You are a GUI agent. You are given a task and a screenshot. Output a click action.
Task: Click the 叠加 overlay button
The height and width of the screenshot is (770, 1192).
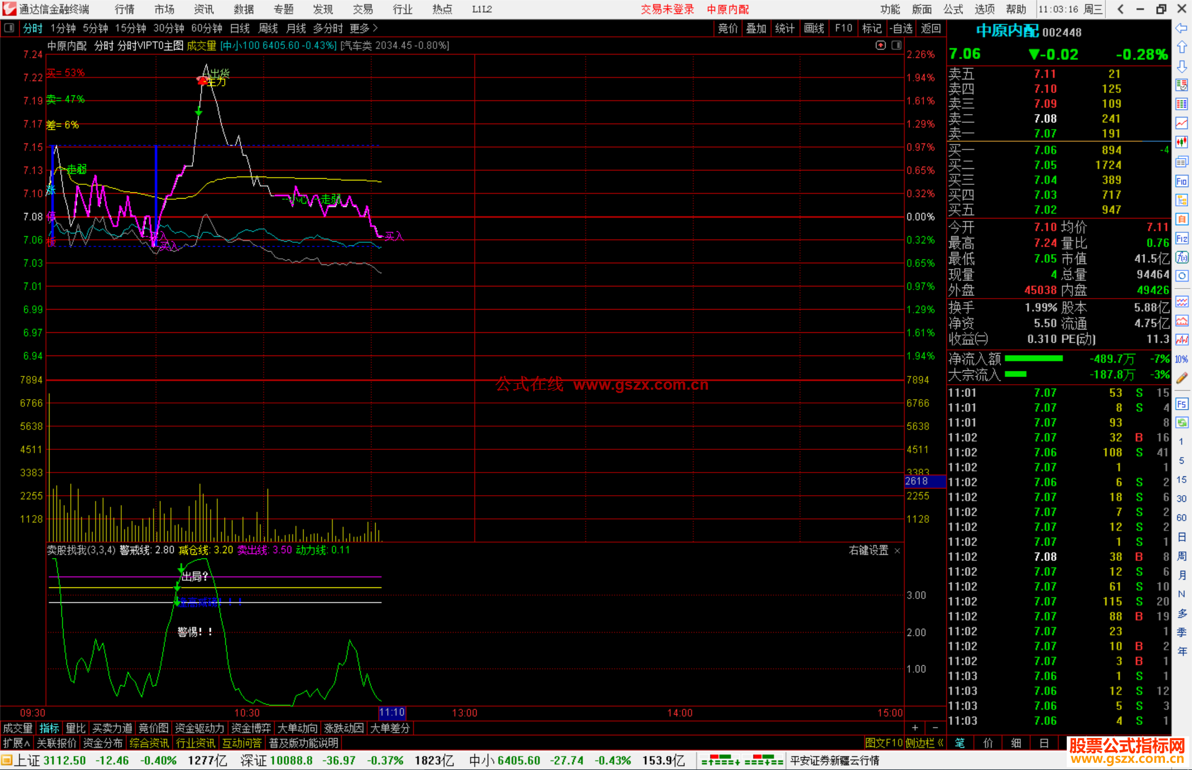pos(756,28)
